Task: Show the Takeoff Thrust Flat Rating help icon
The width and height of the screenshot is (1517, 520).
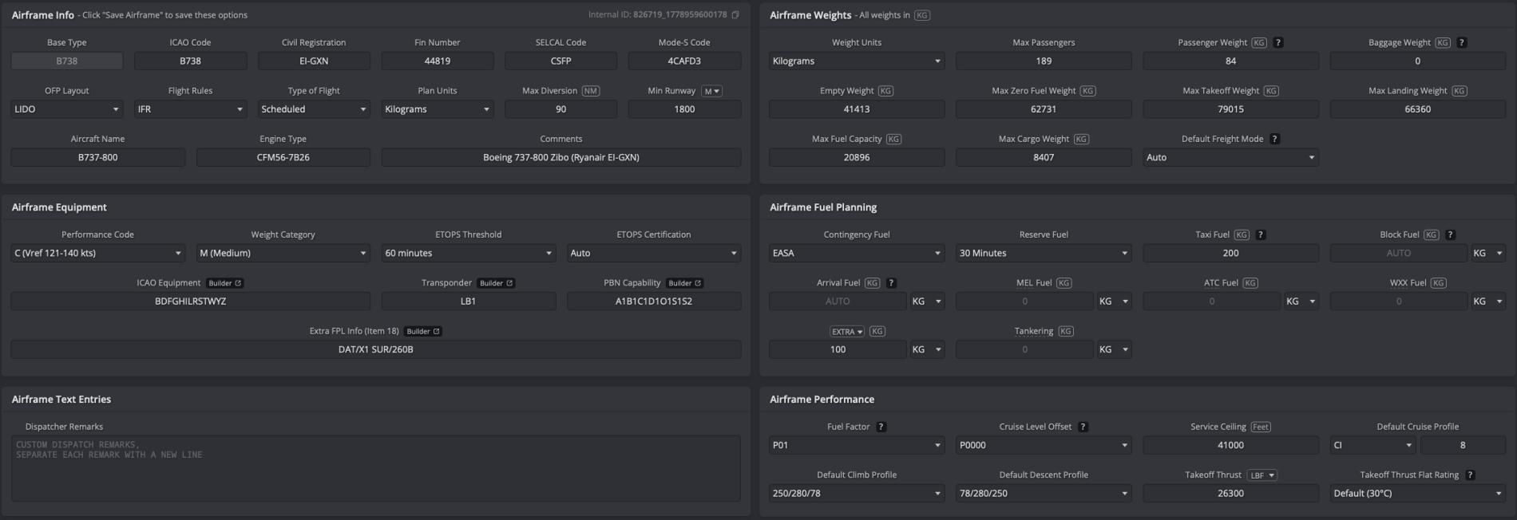Action: tap(1470, 475)
